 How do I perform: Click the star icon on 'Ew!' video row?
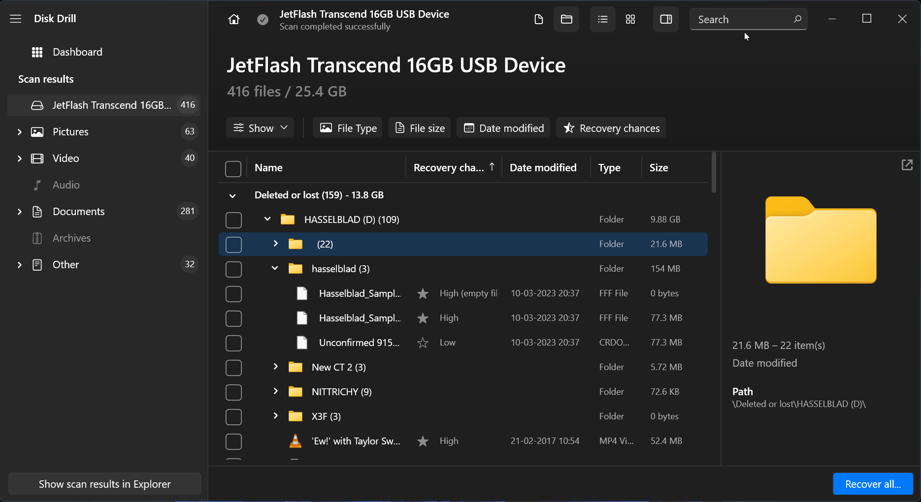point(423,441)
